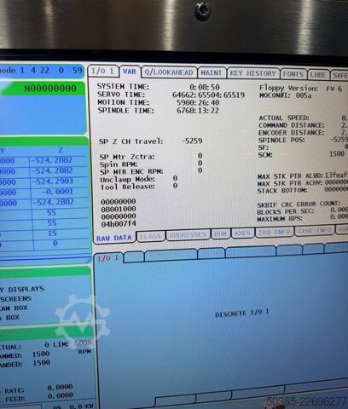Screen dimensions: 348x409
Task: Open the BDM sub-tab
Action: (x=220, y=233)
